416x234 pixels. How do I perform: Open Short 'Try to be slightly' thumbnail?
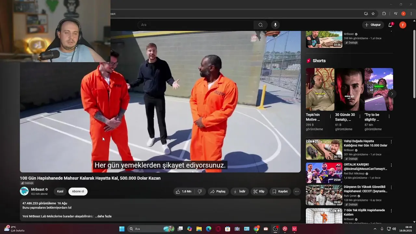379,89
